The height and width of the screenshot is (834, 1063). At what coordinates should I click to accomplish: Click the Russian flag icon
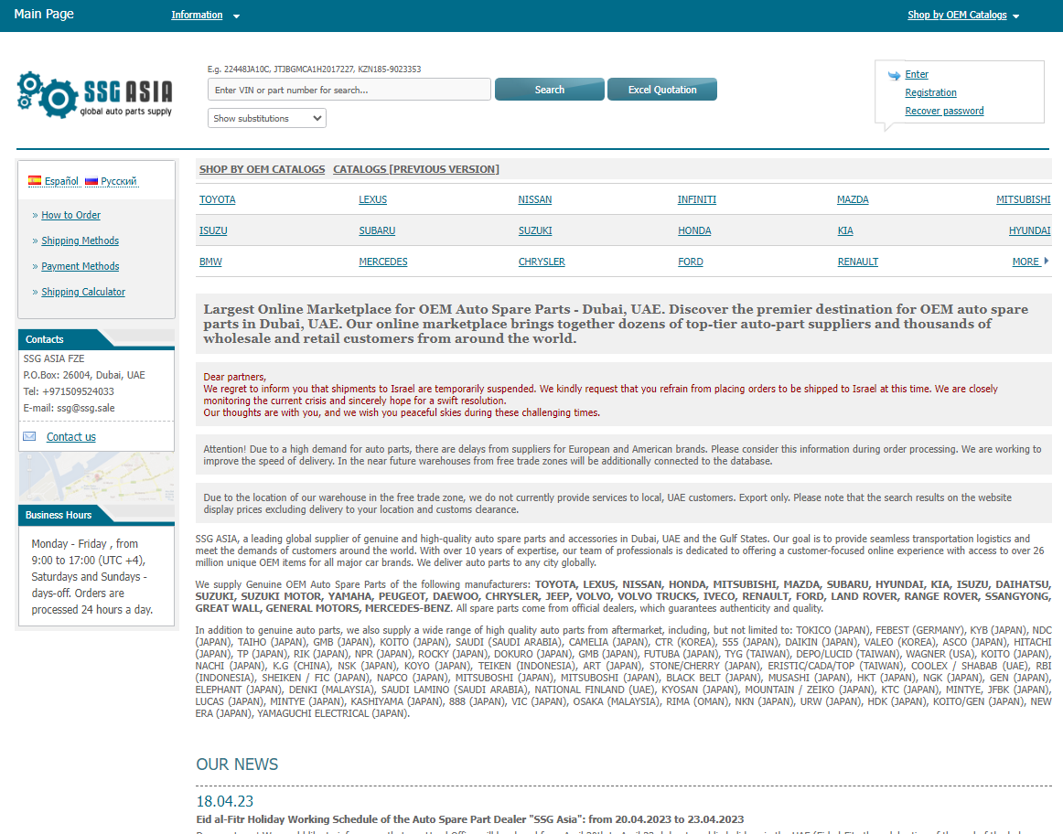click(x=91, y=181)
